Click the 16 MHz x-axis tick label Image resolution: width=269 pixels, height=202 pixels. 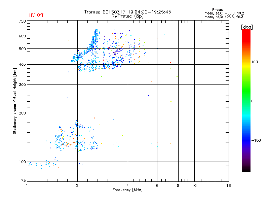click(229, 186)
